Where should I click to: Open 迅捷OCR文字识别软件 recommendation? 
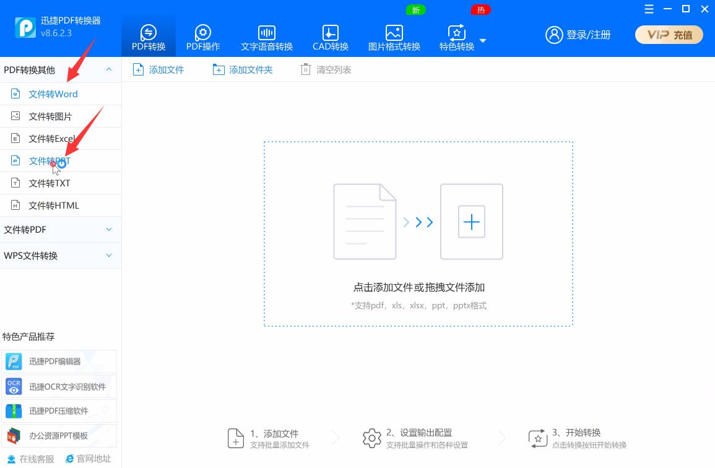coord(59,386)
